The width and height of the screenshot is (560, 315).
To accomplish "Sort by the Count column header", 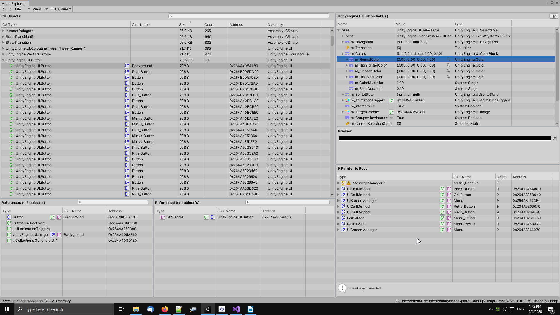I will click(x=209, y=25).
